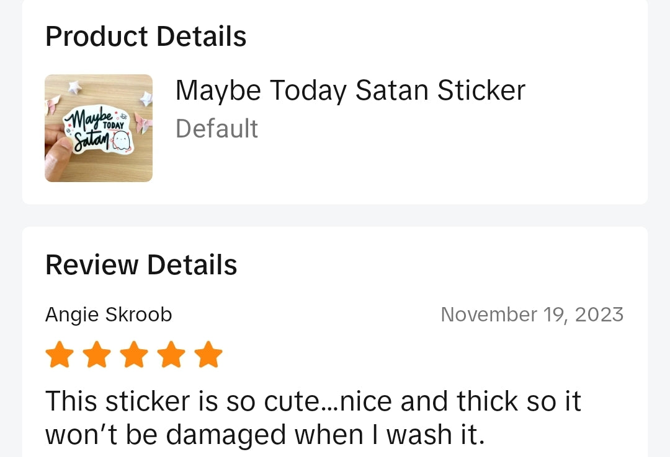The height and width of the screenshot is (457, 670).
Task: Click the fifth star to confirm five stars
Action: click(208, 354)
